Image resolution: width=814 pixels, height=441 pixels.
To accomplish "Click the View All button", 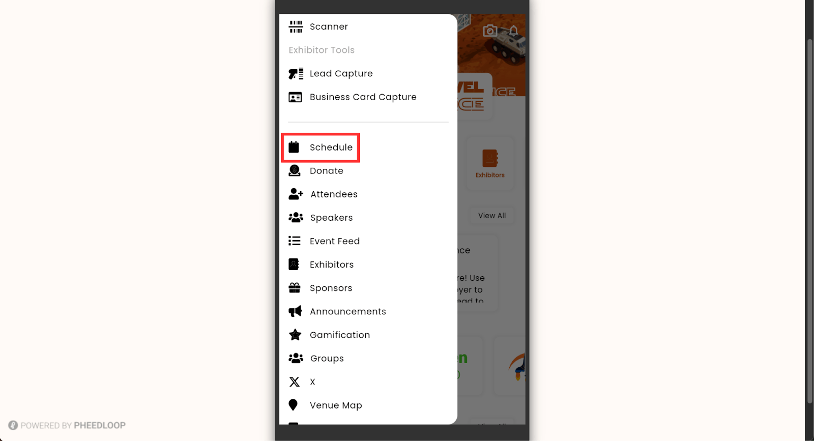I will click(492, 216).
